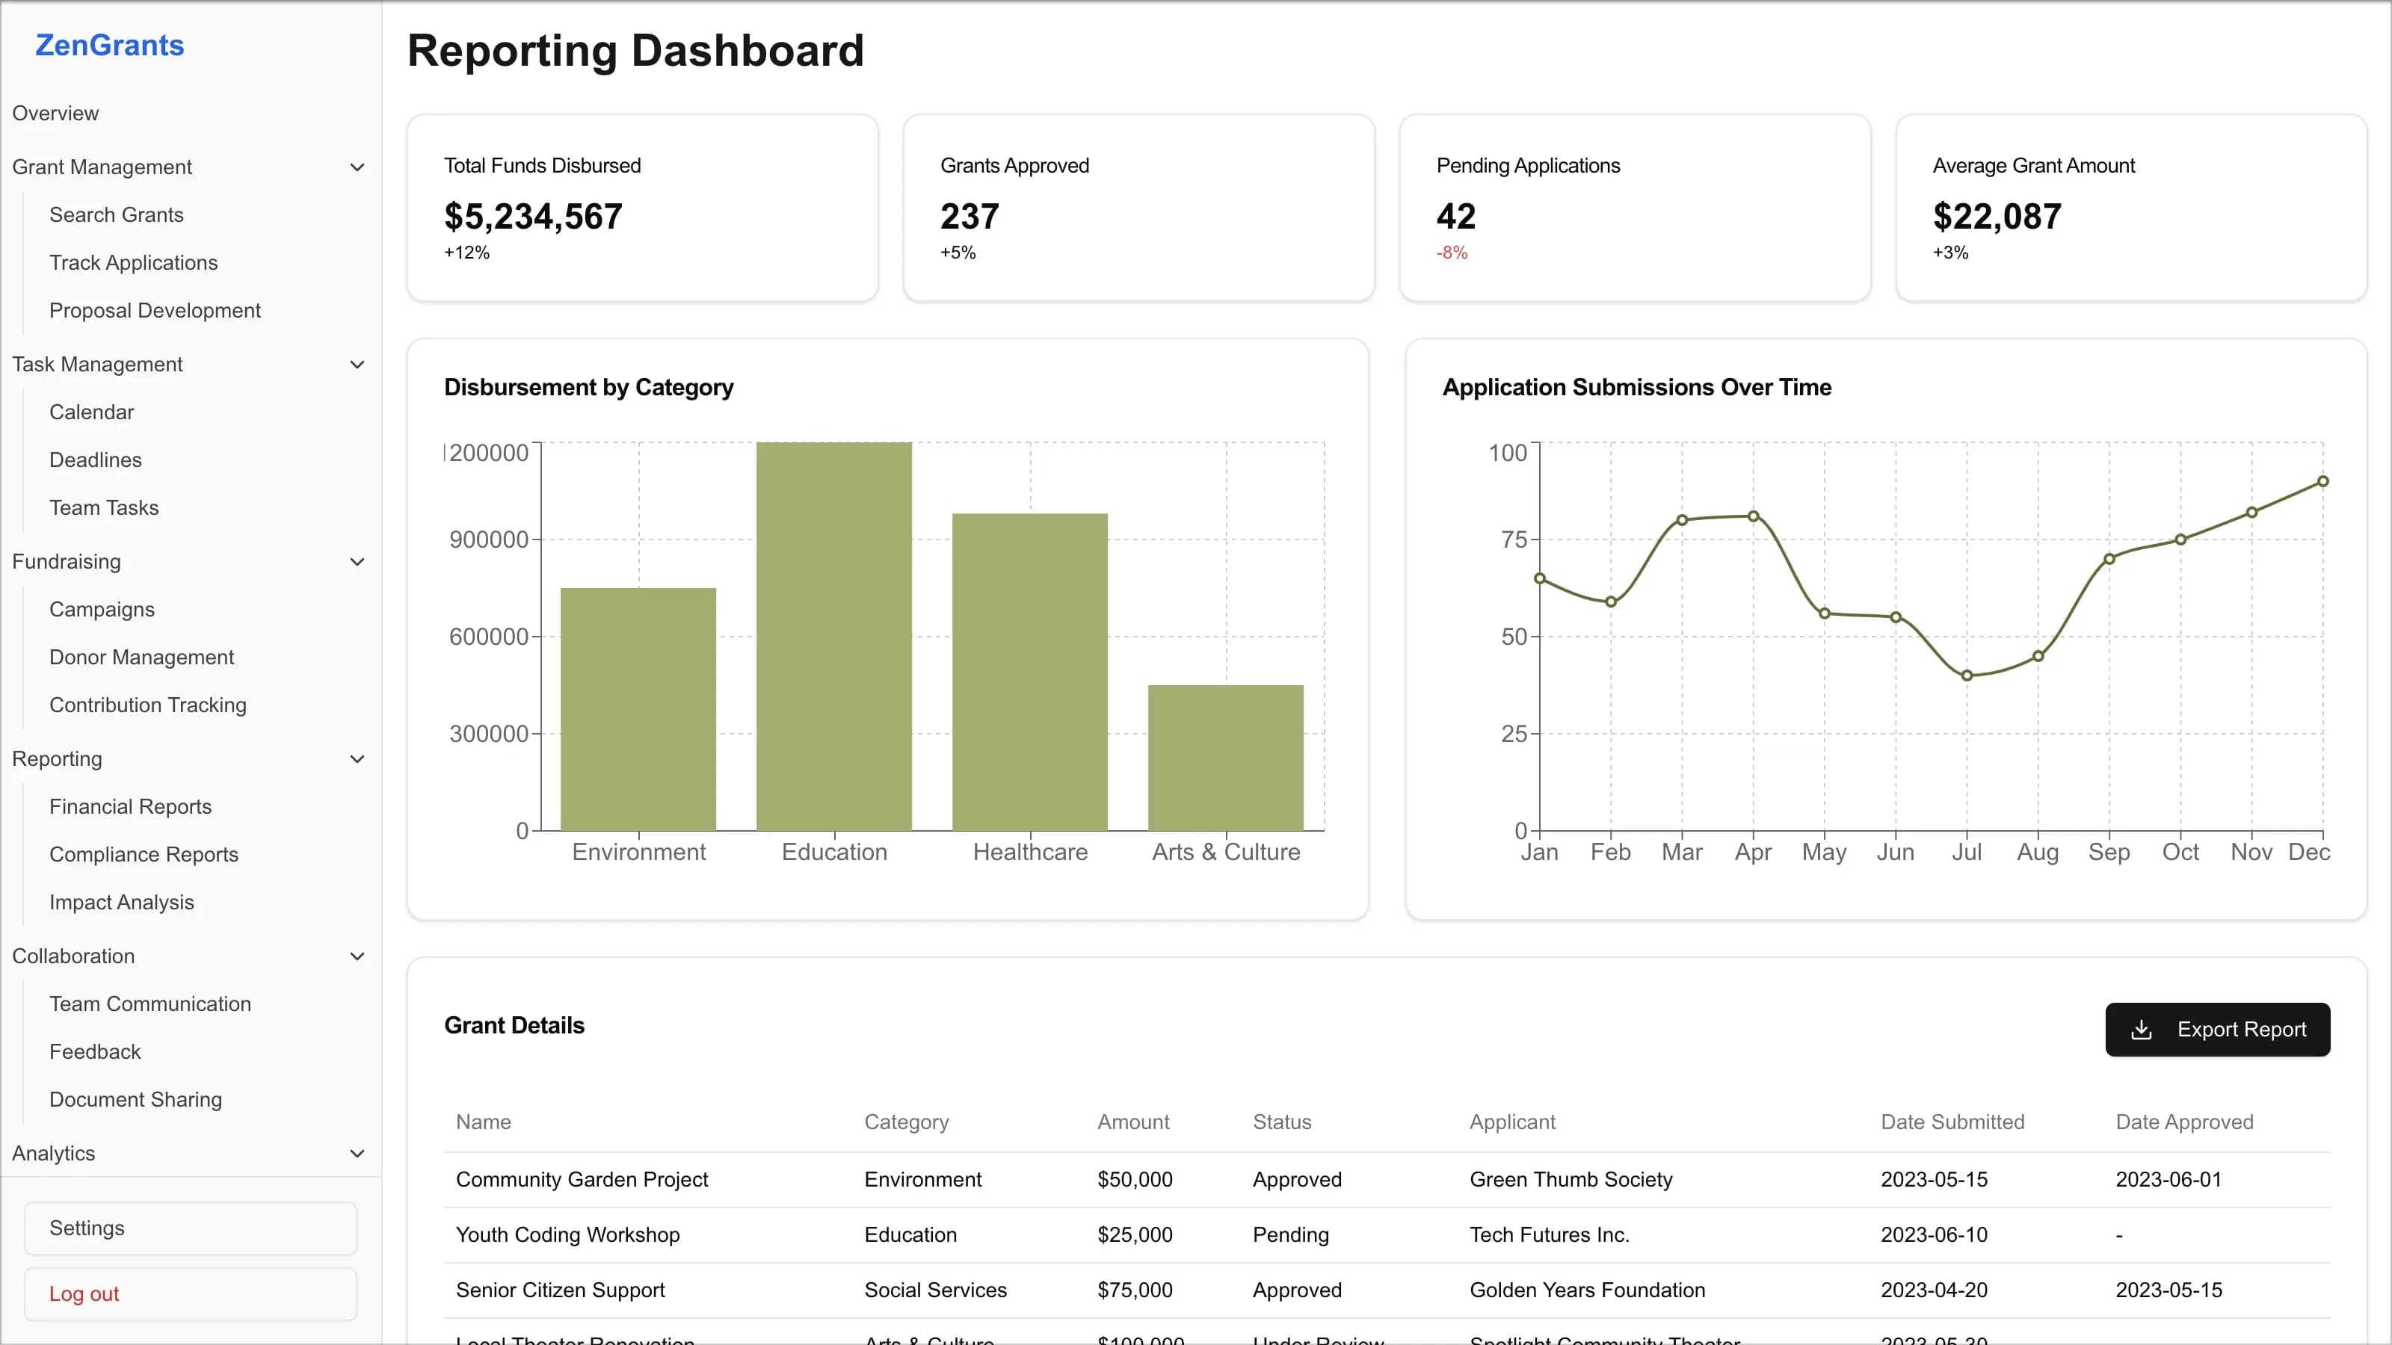
Task: Expand the Analytics section chevron
Action: [357, 1154]
